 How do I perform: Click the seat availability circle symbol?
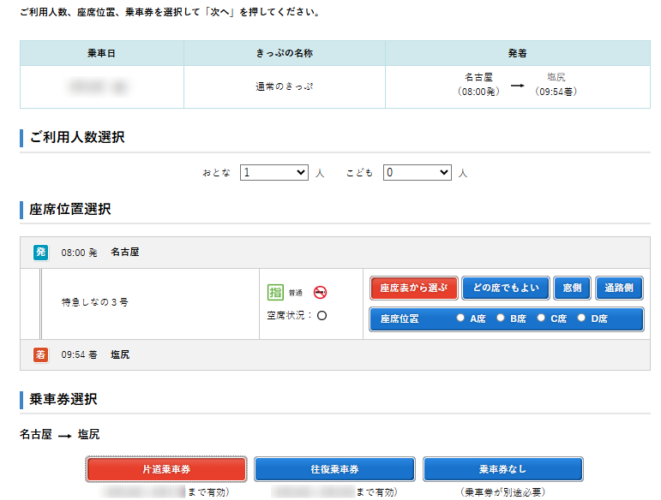[x=321, y=315]
